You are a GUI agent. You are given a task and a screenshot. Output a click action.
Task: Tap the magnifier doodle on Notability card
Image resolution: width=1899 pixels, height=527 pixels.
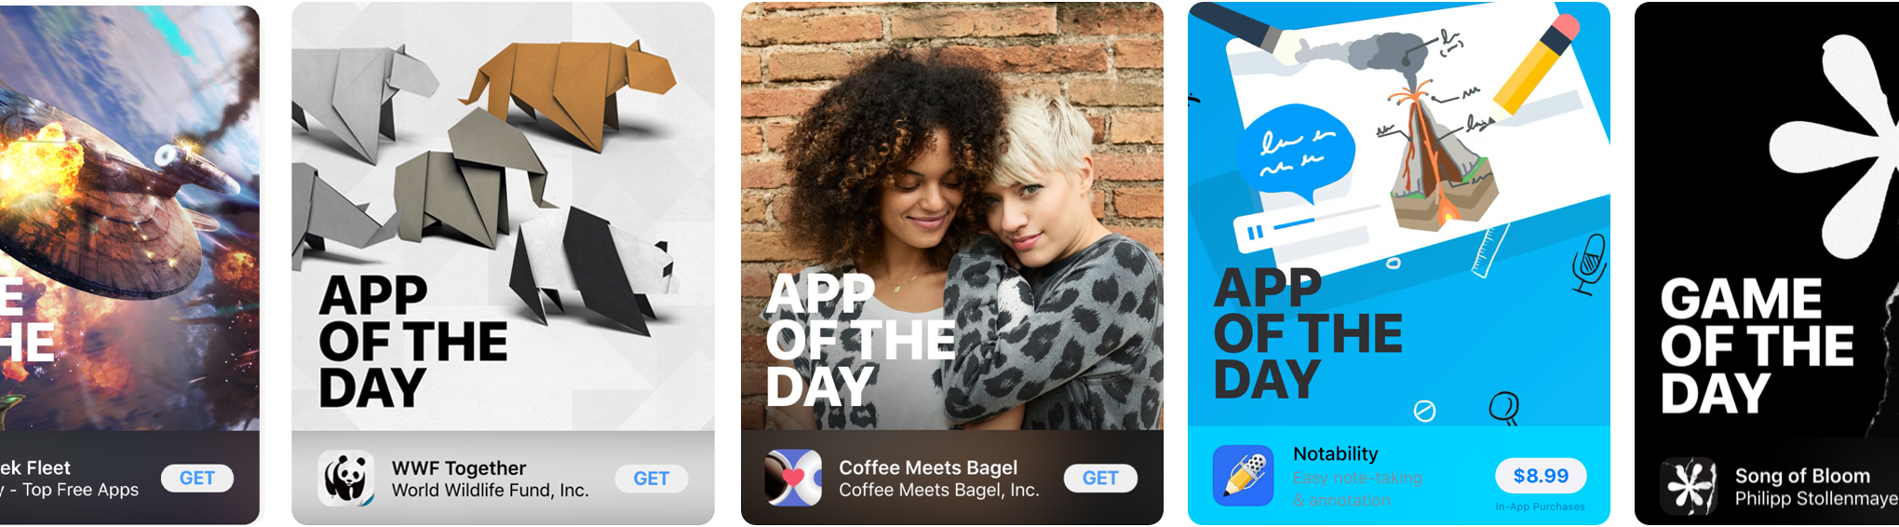pyautogui.click(x=1504, y=408)
